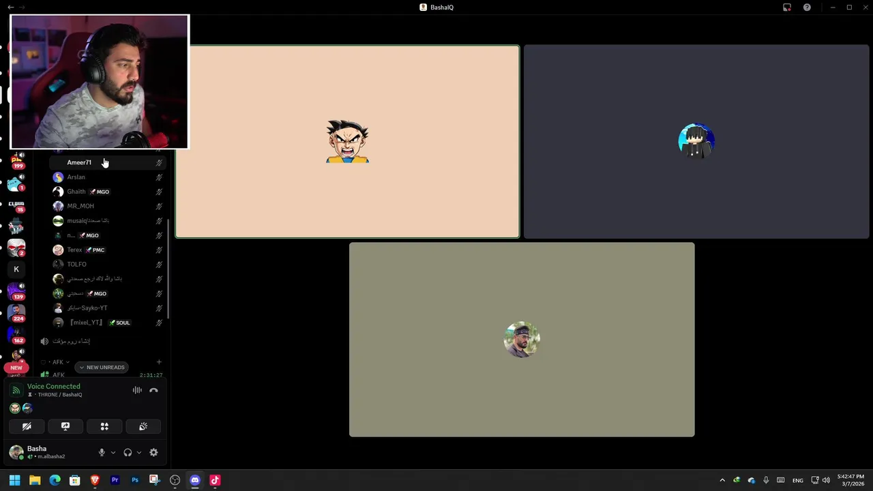Open clock showing 5:42:47 PM

[851, 480]
